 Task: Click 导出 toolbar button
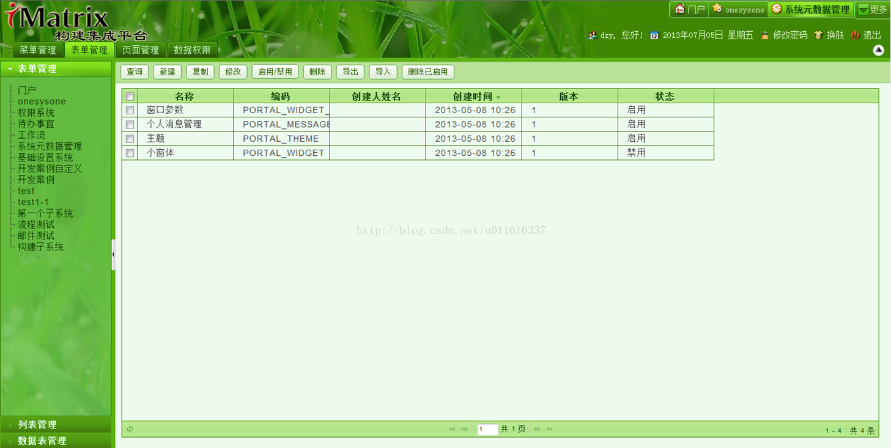(350, 72)
